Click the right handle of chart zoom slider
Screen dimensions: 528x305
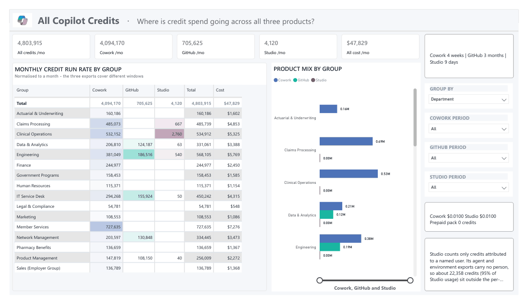click(410, 280)
